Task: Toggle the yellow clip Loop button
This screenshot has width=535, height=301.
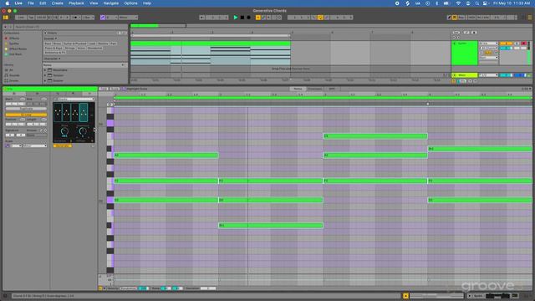Action: tap(26, 115)
